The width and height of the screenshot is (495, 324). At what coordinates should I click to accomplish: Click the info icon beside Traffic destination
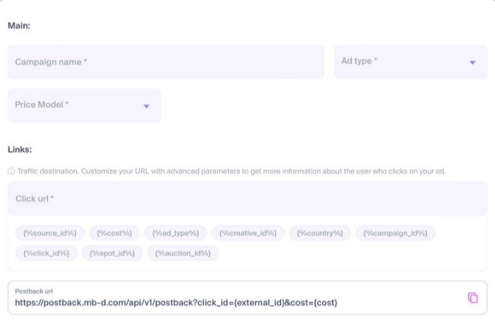click(x=11, y=172)
